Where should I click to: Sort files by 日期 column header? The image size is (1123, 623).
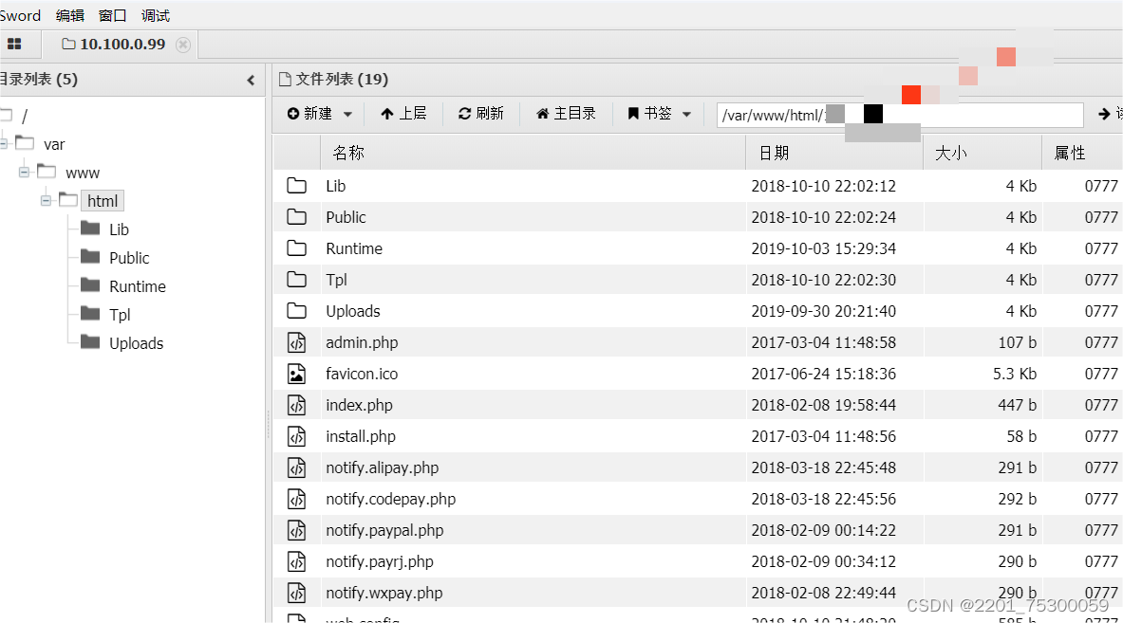pos(834,153)
